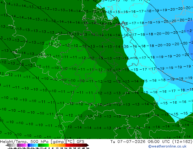Click the 'Height/Temp. 500 hPa' title text
The image size is (193, 149).
point(25,142)
